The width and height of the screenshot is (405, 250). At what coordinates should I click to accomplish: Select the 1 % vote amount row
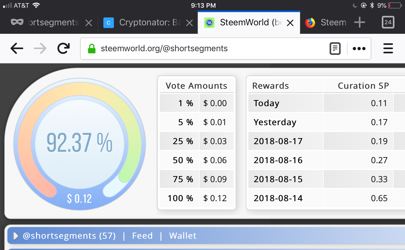click(197, 103)
